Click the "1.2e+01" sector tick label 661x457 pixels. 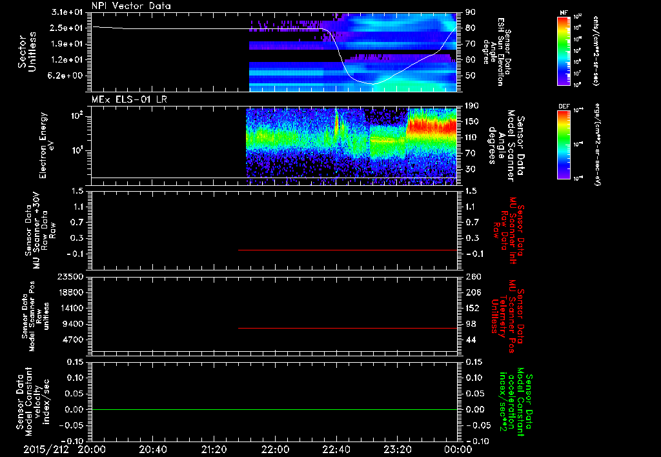[68, 59]
